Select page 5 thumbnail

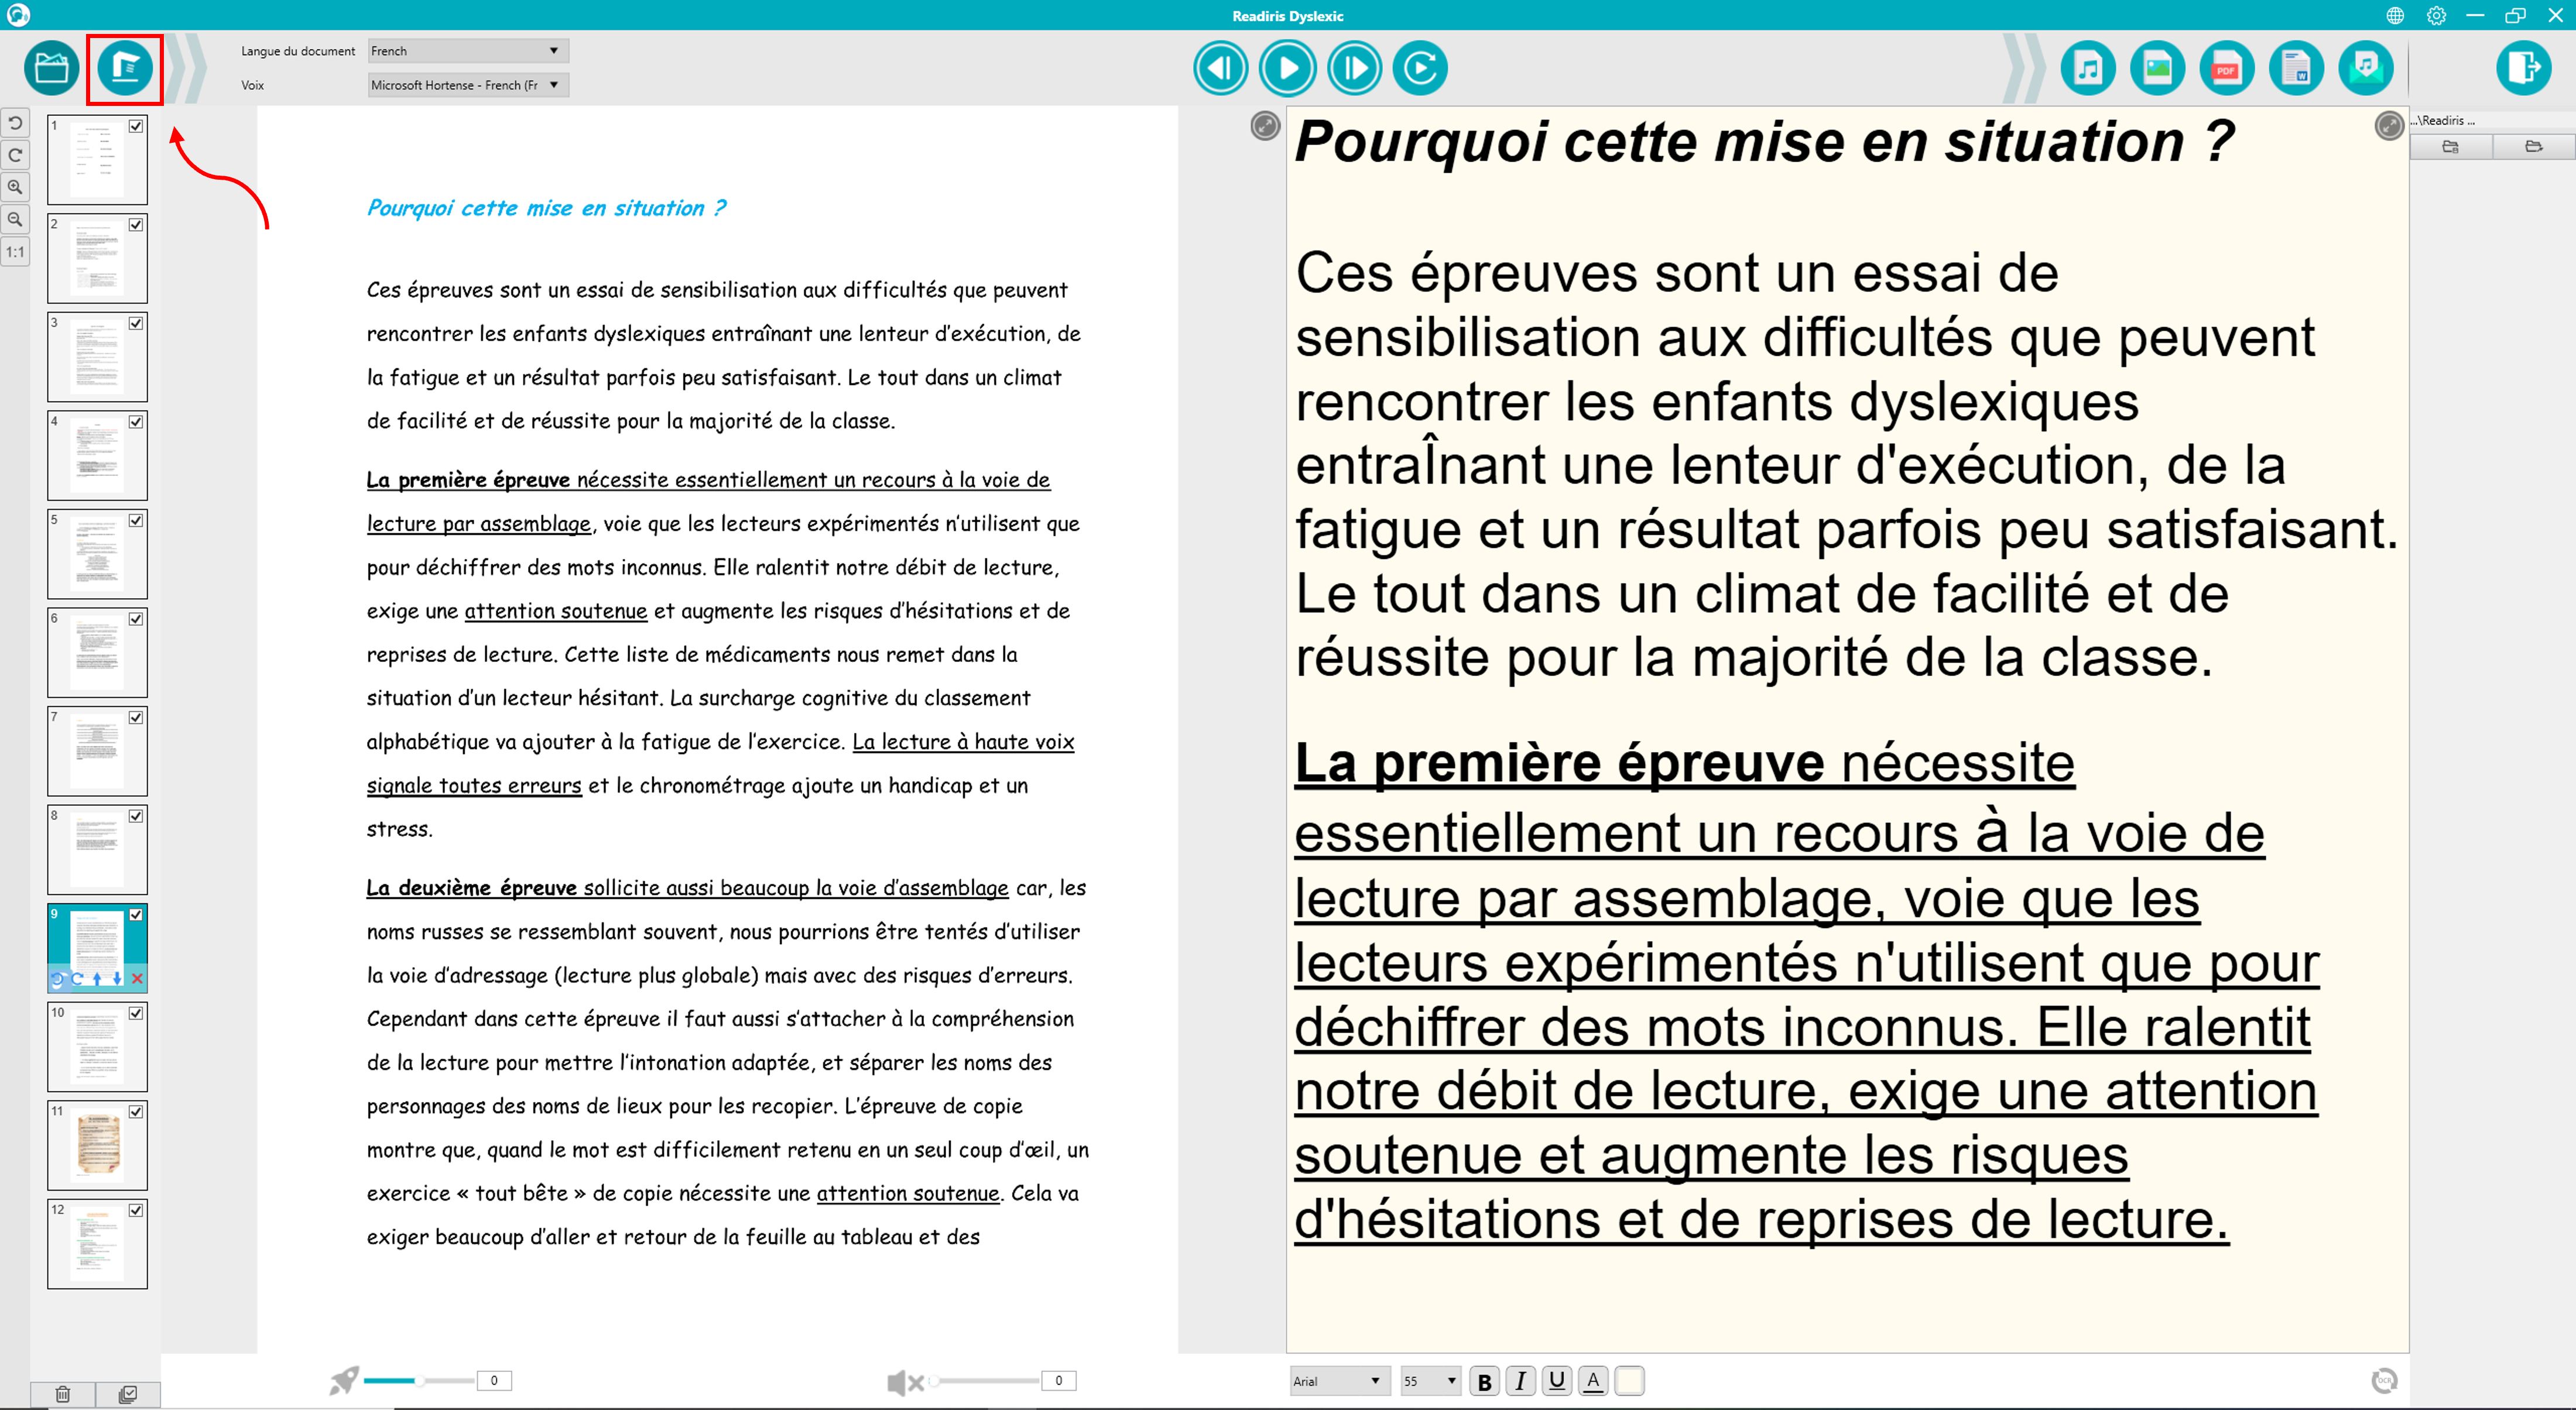(97, 554)
